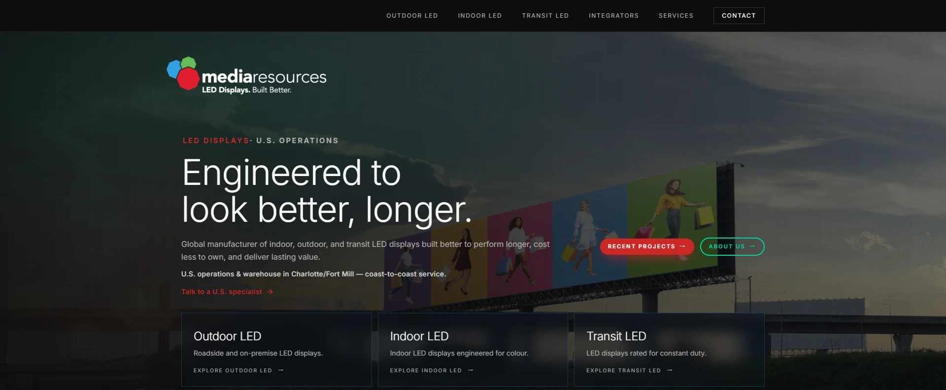Screen dimensions: 946x390
Task: Click 'Roadside and on-premise LED displays.' text
Action: pyautogui.click(x=258, y=353)
